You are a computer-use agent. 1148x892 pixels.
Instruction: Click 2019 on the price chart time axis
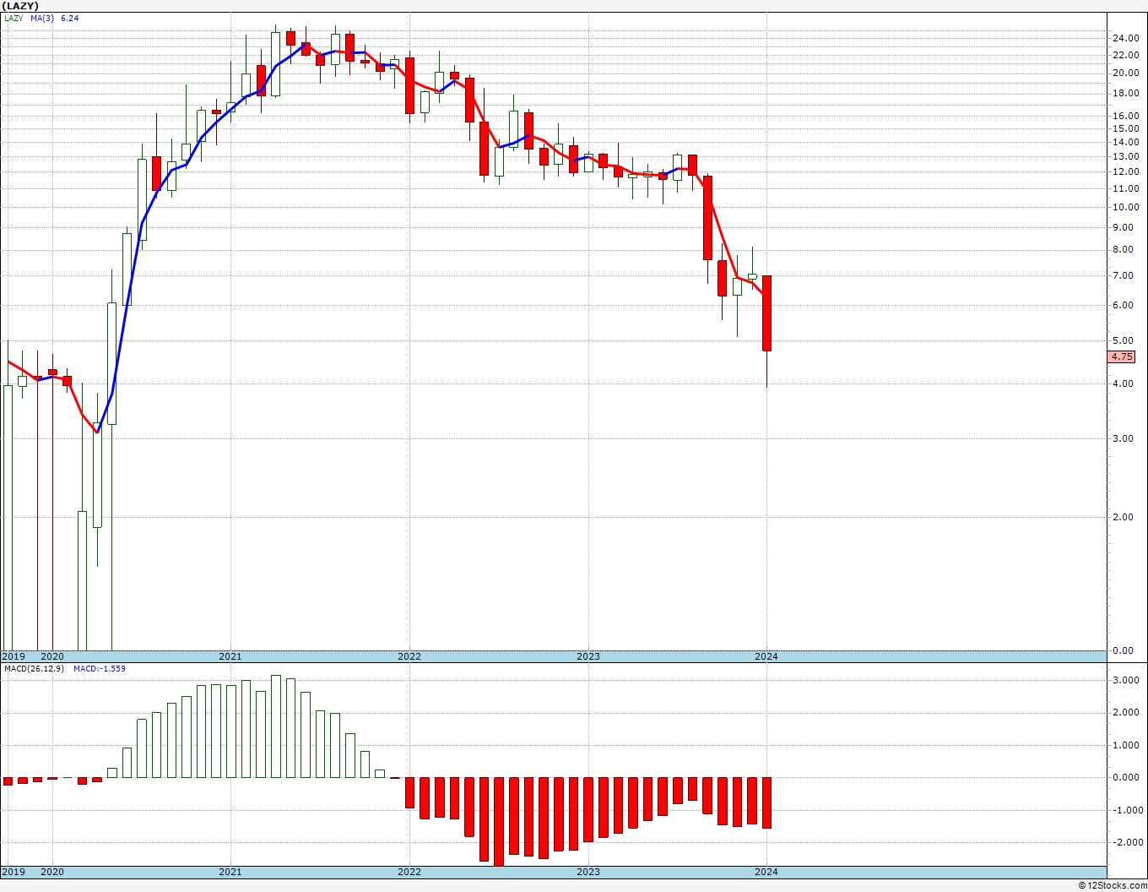[13, 656]
